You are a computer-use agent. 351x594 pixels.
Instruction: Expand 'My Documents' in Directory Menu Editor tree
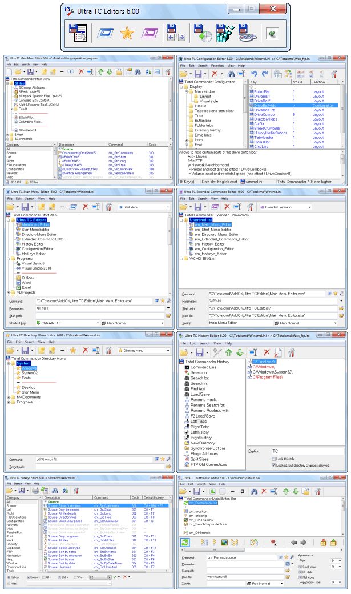pyautogui.click(x=9, y=397)
